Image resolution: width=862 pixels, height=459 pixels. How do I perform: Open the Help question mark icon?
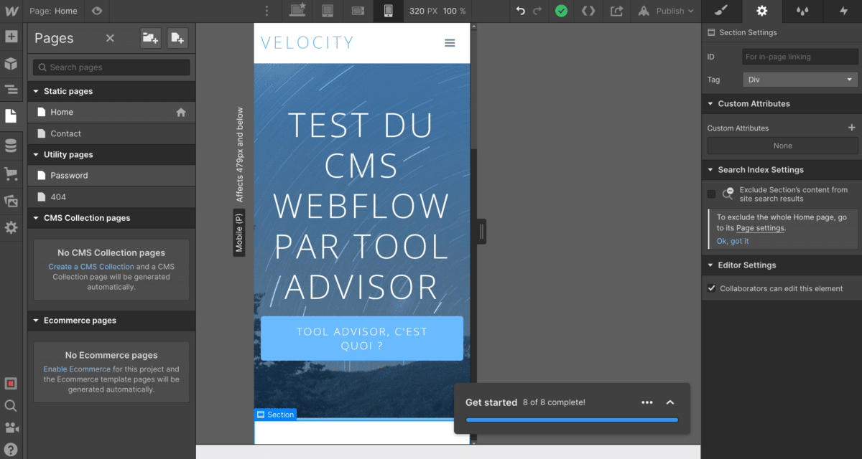pos(11,450)
